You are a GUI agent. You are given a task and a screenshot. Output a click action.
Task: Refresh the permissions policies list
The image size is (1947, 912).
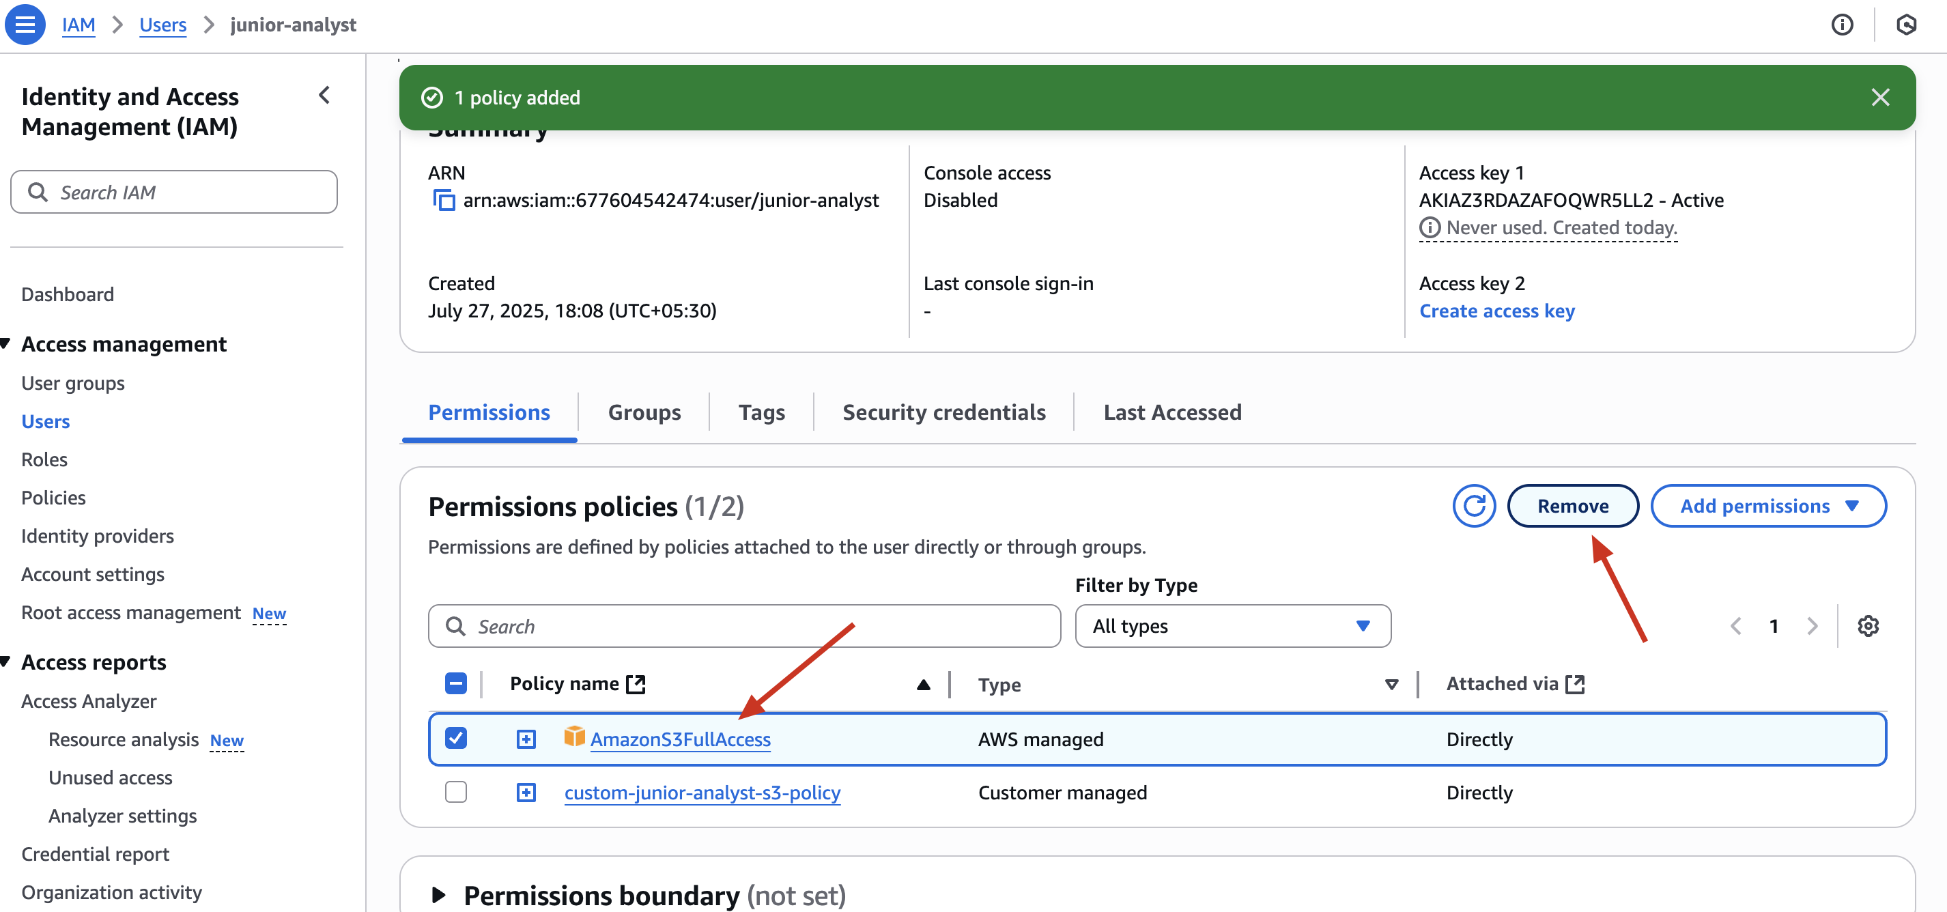click(1473, 506)
